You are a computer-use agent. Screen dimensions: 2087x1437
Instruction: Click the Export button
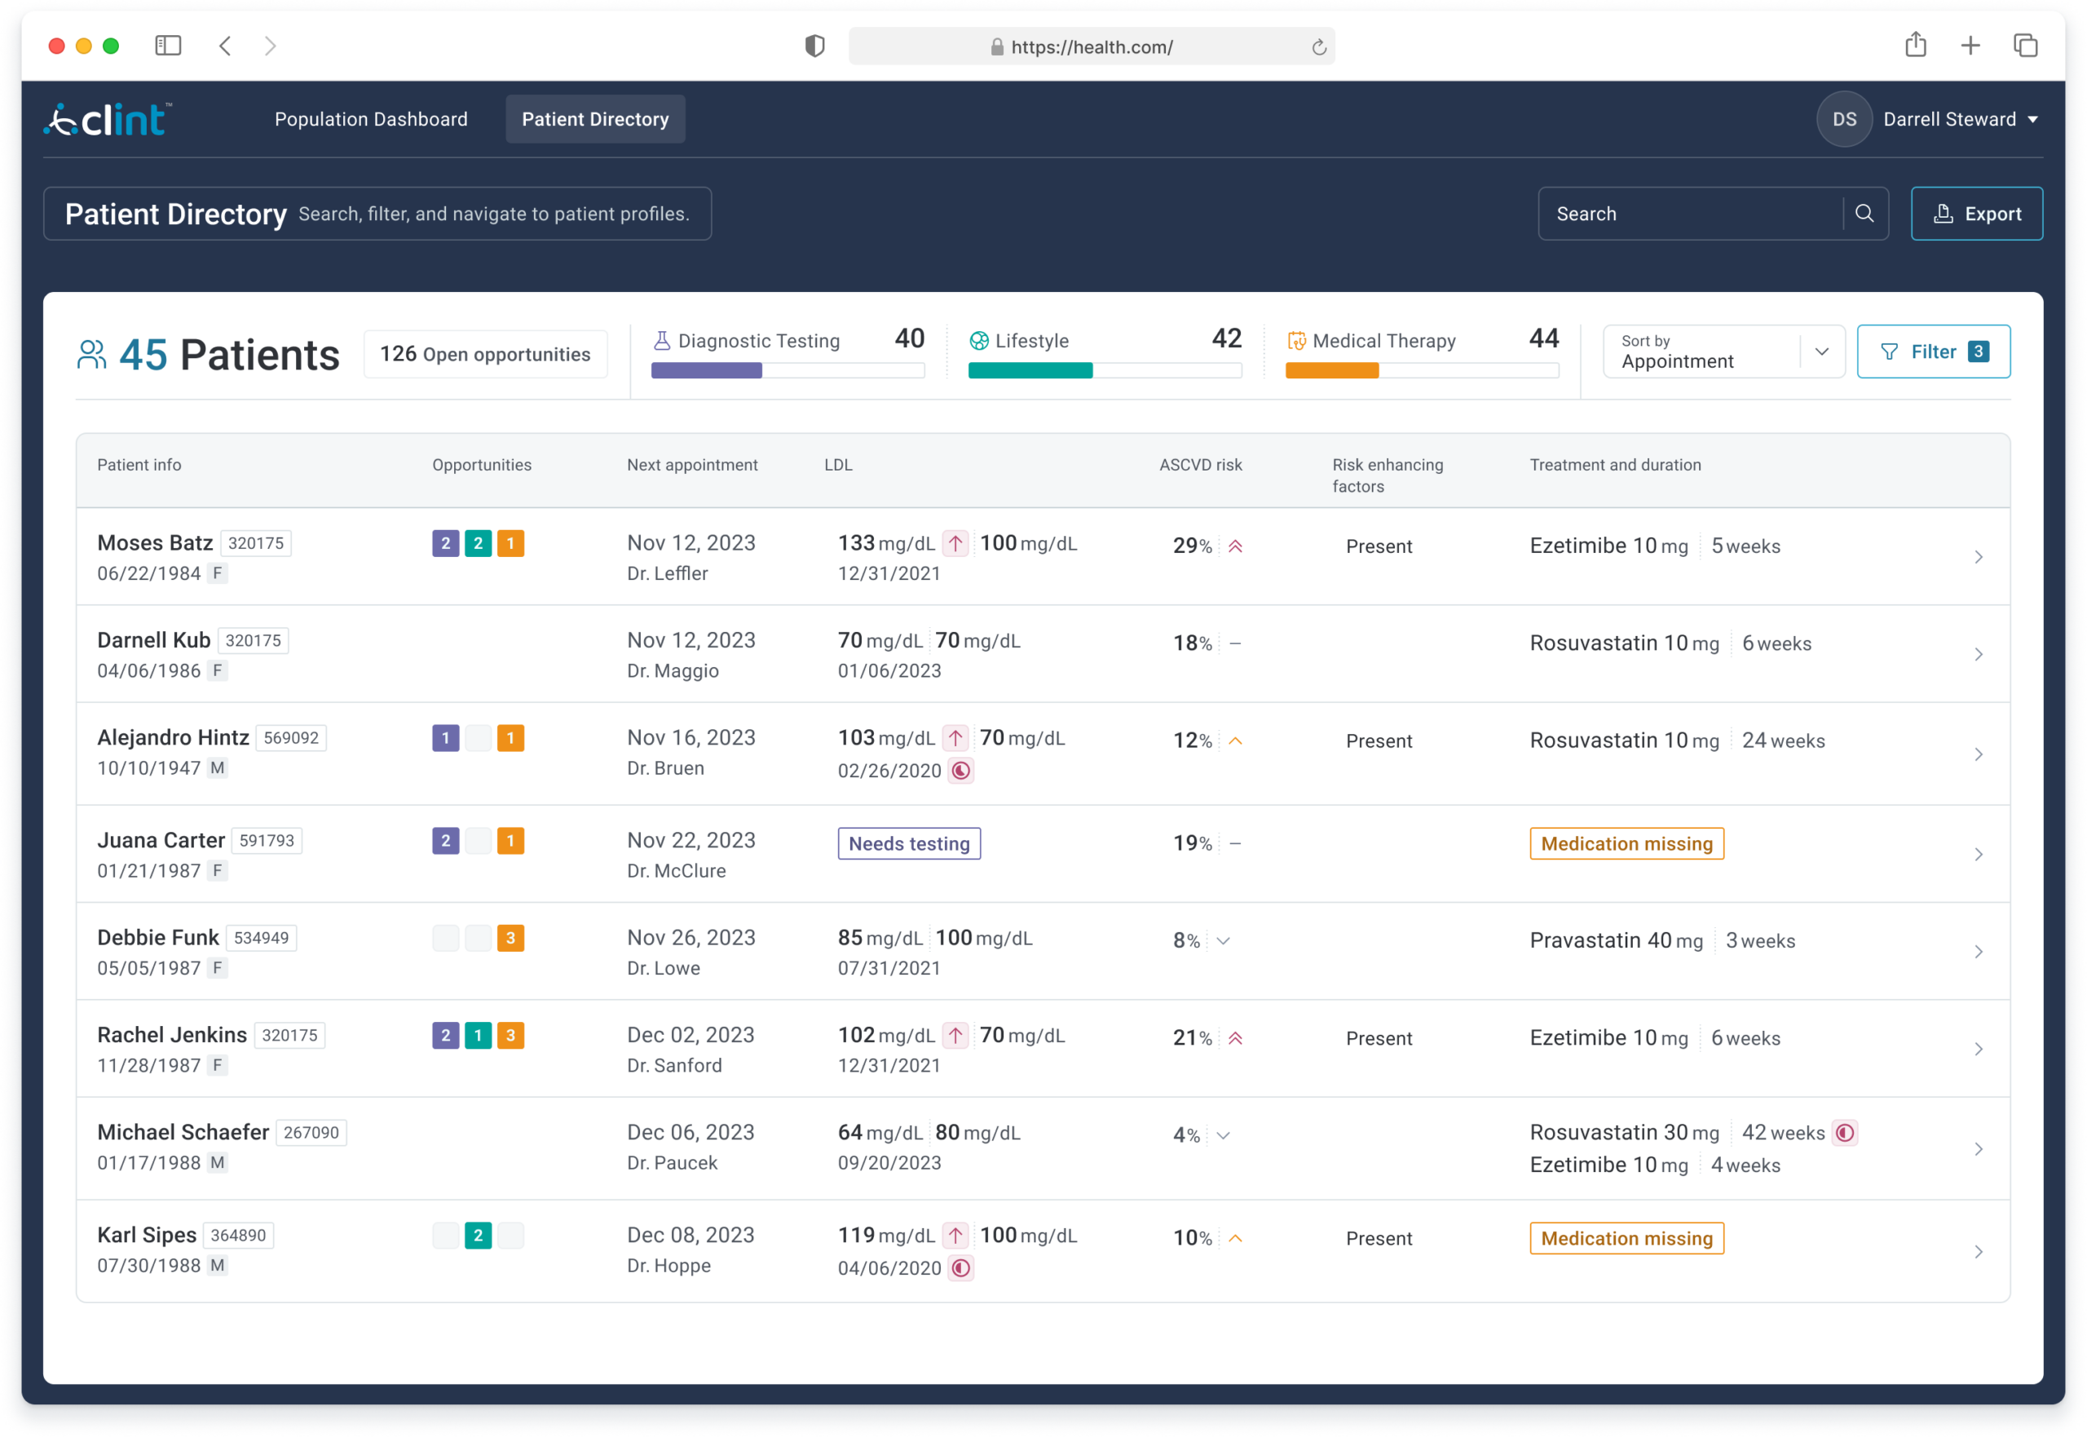1976,214
